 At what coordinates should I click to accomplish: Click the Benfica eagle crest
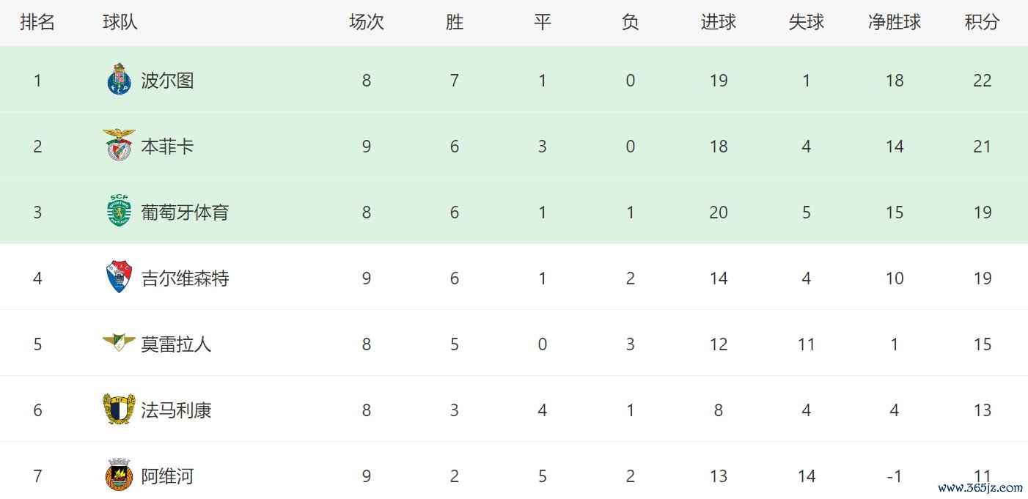[119, 145]
